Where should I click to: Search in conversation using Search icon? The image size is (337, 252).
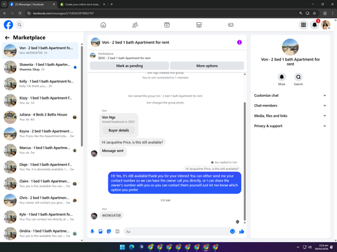point(298,77)
